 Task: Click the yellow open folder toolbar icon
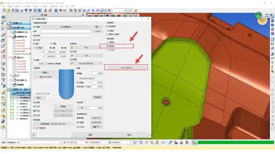click(8, 10)
